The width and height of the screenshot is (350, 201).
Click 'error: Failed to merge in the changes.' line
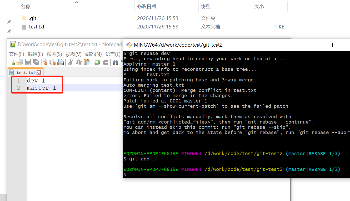178,96
